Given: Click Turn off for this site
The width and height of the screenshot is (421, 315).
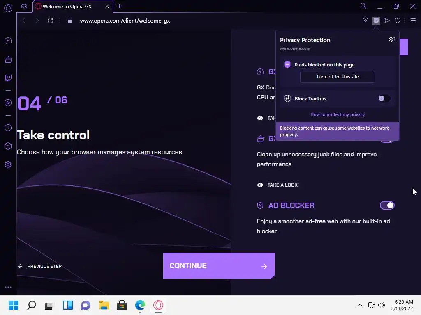Looking at the screenshot, I should point(337,77).
